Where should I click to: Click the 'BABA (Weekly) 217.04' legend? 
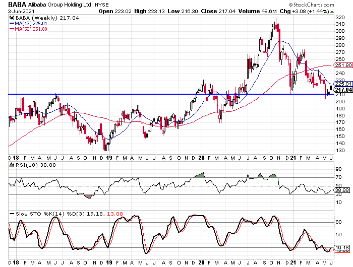[47, 18]
